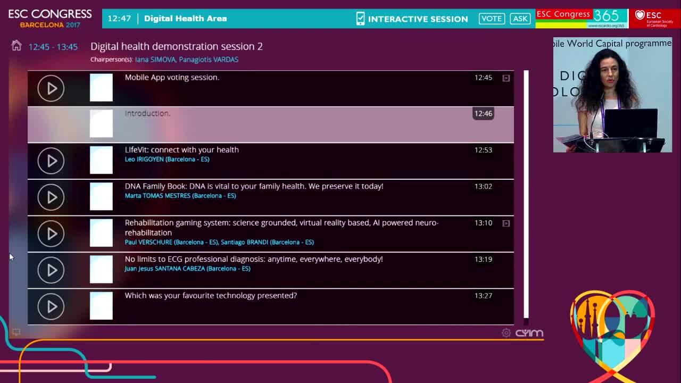
Task: Play the LifeVit presentation
Action: click(x=51, y=161)
